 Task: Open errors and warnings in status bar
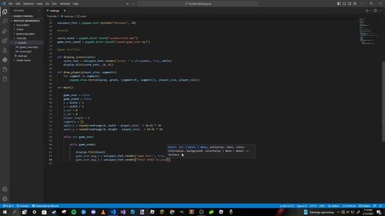8,206
